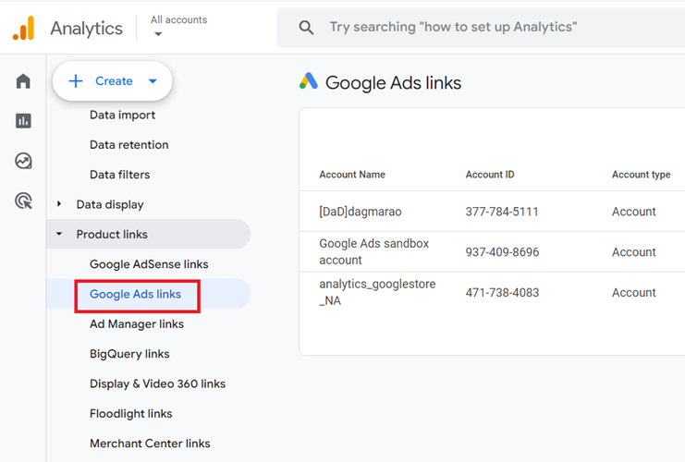This screenshot has height=462, width=685.
Task: Click the Account type column header
Action: click(x=641, y=175)
